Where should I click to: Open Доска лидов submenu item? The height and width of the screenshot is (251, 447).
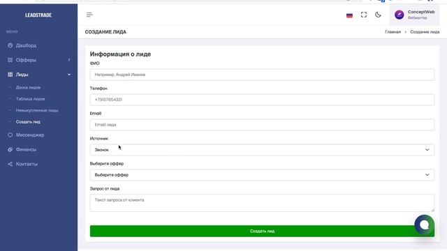click(28, 88)
